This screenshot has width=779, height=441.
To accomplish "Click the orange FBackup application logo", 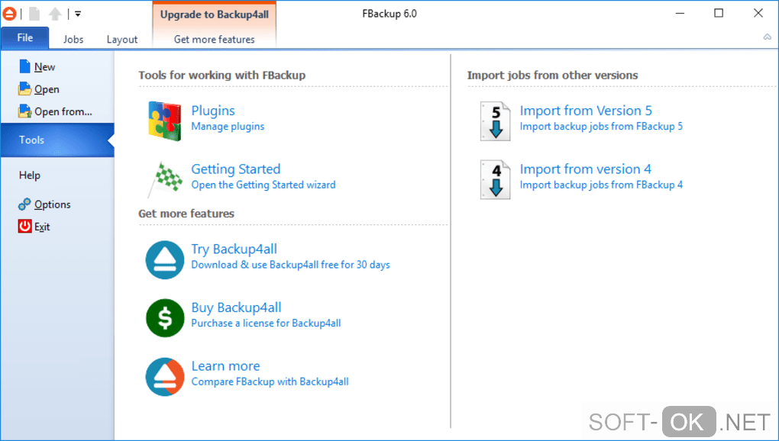I will [10, 14].
